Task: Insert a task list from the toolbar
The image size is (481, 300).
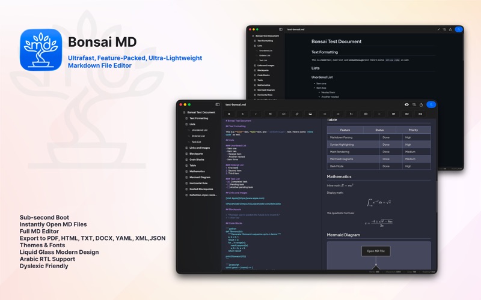Action: [351, 114]
